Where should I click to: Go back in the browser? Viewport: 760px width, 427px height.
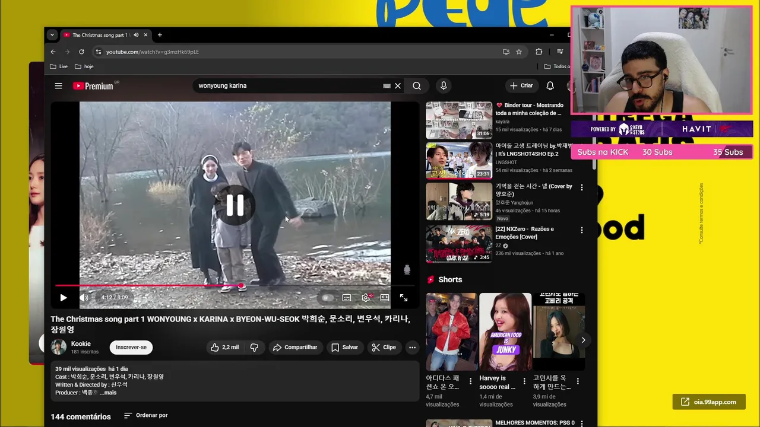[x=53, y=52]
